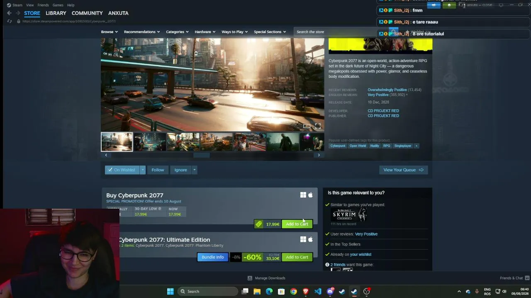
Task: Open Task View on taskbar
Action: pos(245,291)
